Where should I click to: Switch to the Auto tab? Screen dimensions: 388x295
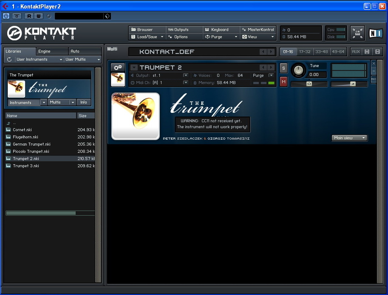[85, 51]
